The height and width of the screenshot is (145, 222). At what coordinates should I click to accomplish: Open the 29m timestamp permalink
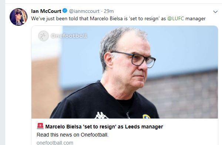tap(109, 11)
